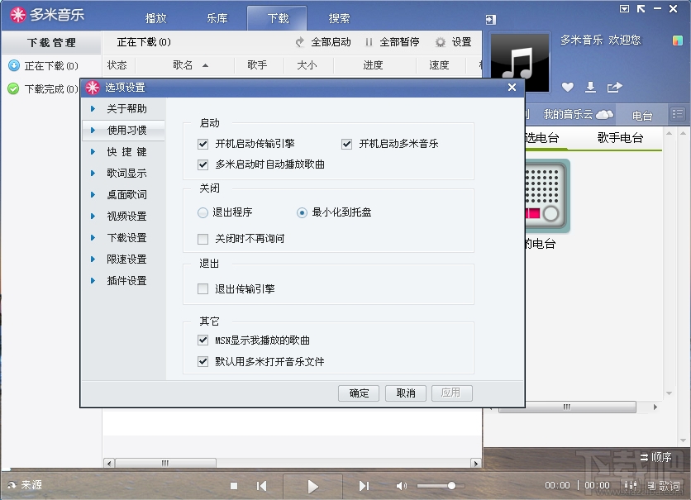691x500 pixels.
Task: Select 正在下载(0) in the download manager sidebar
Action: 45,65
